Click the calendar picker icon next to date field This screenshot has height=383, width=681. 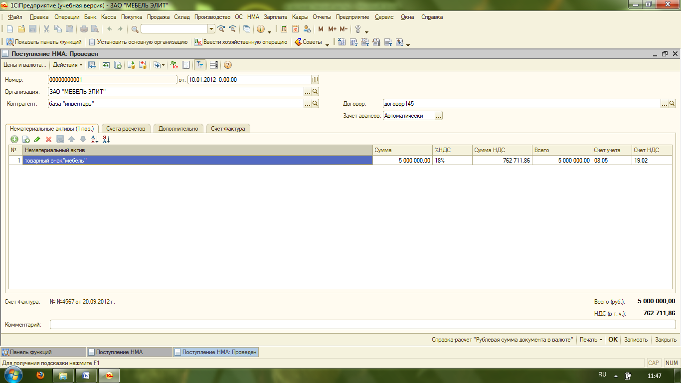point(315,79)
